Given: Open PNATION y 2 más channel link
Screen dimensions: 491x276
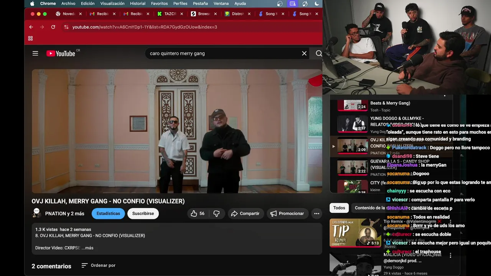Looking at the screenshot, I should 64,214.
